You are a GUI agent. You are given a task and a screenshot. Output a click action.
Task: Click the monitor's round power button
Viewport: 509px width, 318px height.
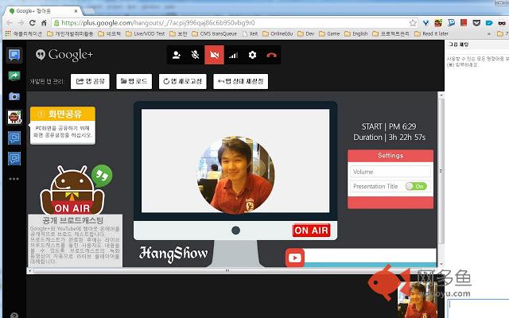pos(236,231)
